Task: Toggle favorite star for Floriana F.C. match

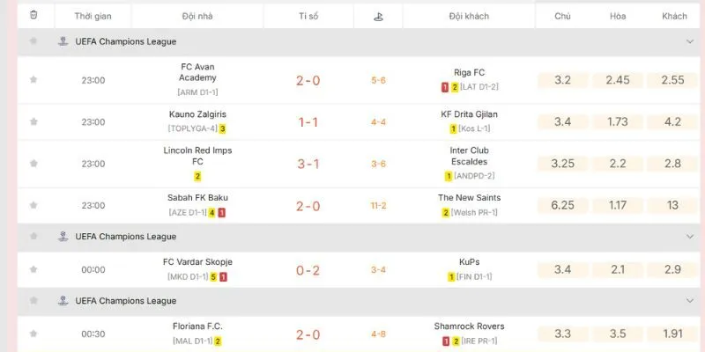Action: pyautogui.click(x=33, y=334)
